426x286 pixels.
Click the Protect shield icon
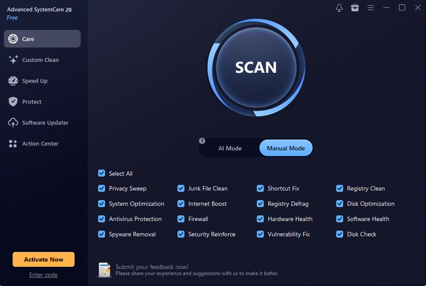click(13, 101)
